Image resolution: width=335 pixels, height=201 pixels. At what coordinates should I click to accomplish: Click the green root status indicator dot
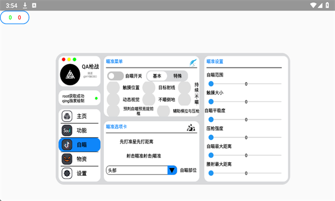96,98
